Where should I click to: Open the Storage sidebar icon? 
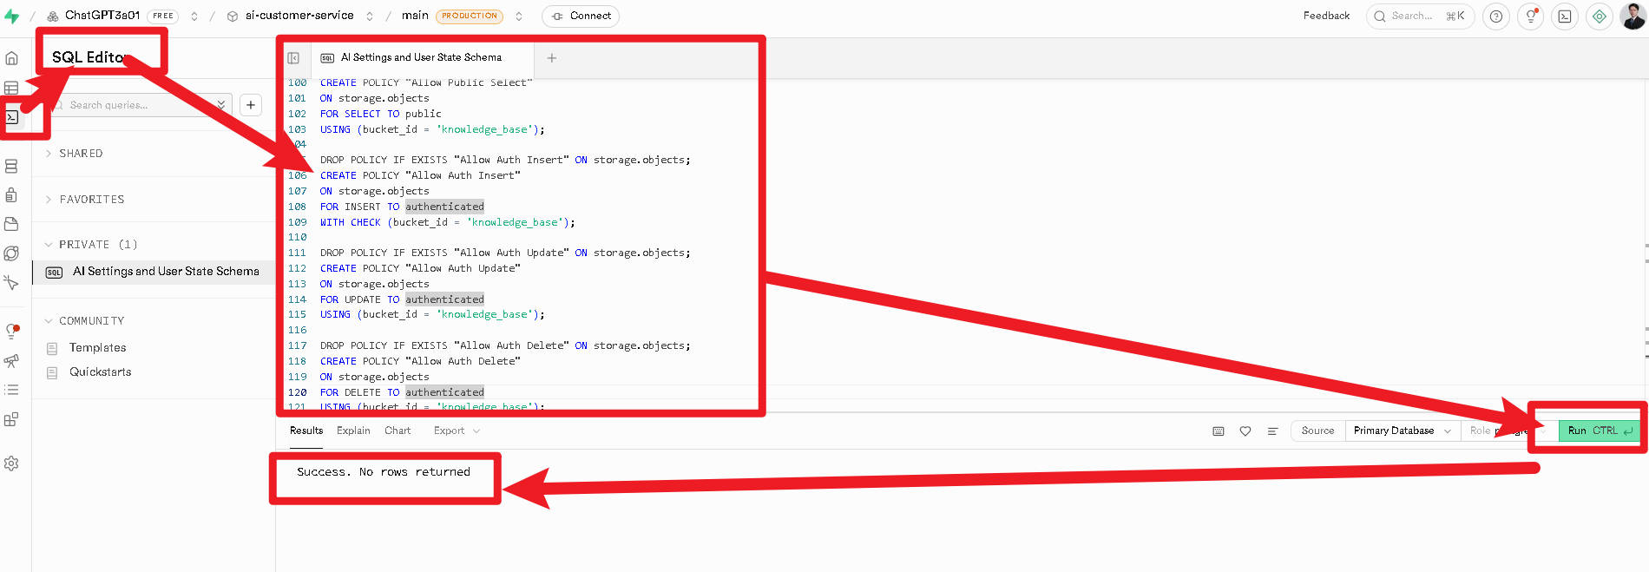pyautogui.click(x=12, y=224)
